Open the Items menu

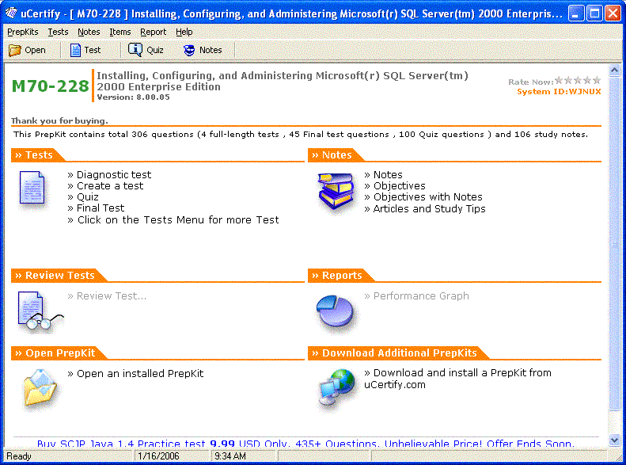120,32
